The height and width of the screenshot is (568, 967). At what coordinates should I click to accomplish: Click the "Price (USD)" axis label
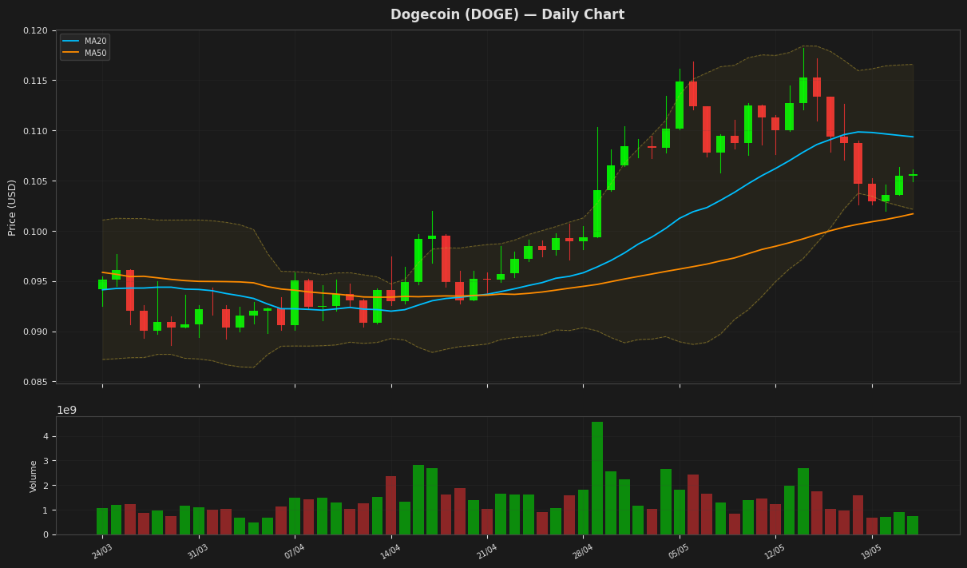pyautogui.click(x=12, y=207)
